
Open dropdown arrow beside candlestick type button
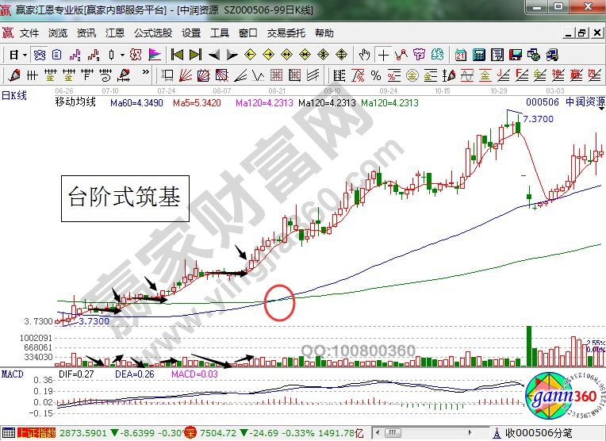pos(121,55)
